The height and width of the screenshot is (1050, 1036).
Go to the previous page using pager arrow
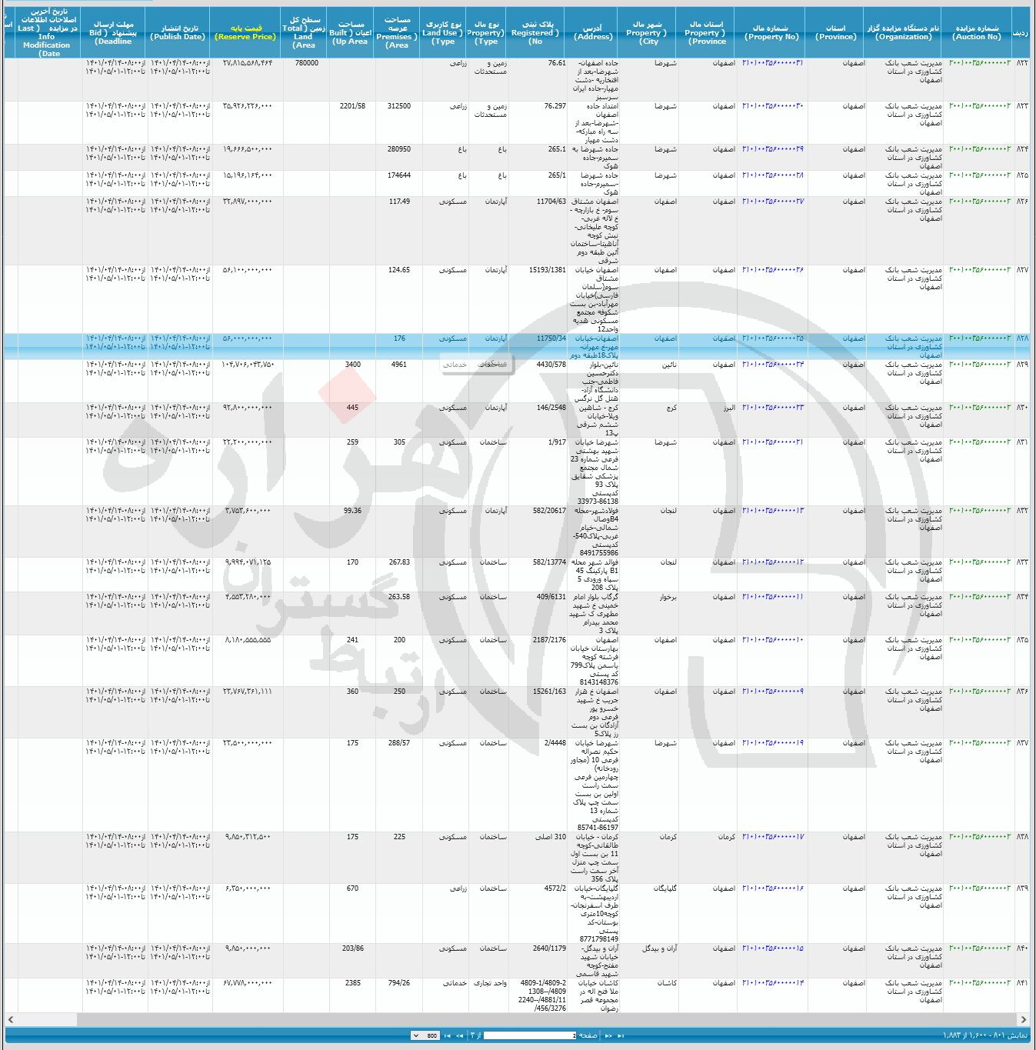coord(608,1035)
